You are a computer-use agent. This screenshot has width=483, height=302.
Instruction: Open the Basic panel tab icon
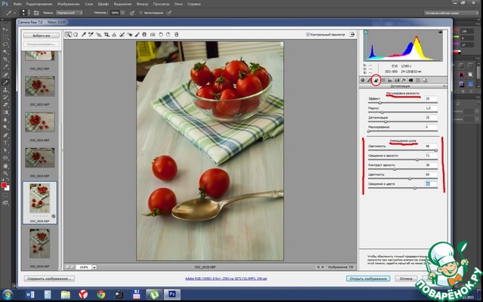click(x=363, y=79)
